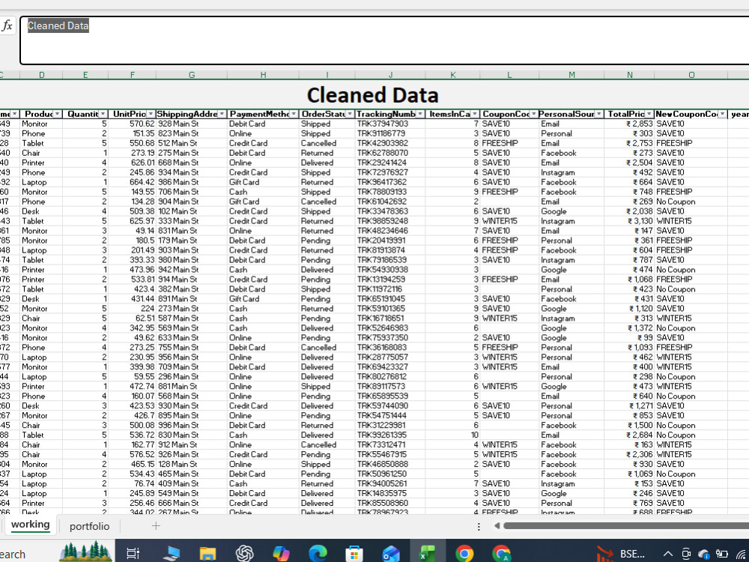Add a new sheet with plus icon

pos(156,526)
